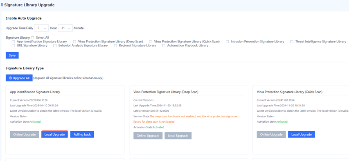Screen dimensions: 349x161
Task: Click Local Upgrade for App Identification library
Action: click(54, 135)
